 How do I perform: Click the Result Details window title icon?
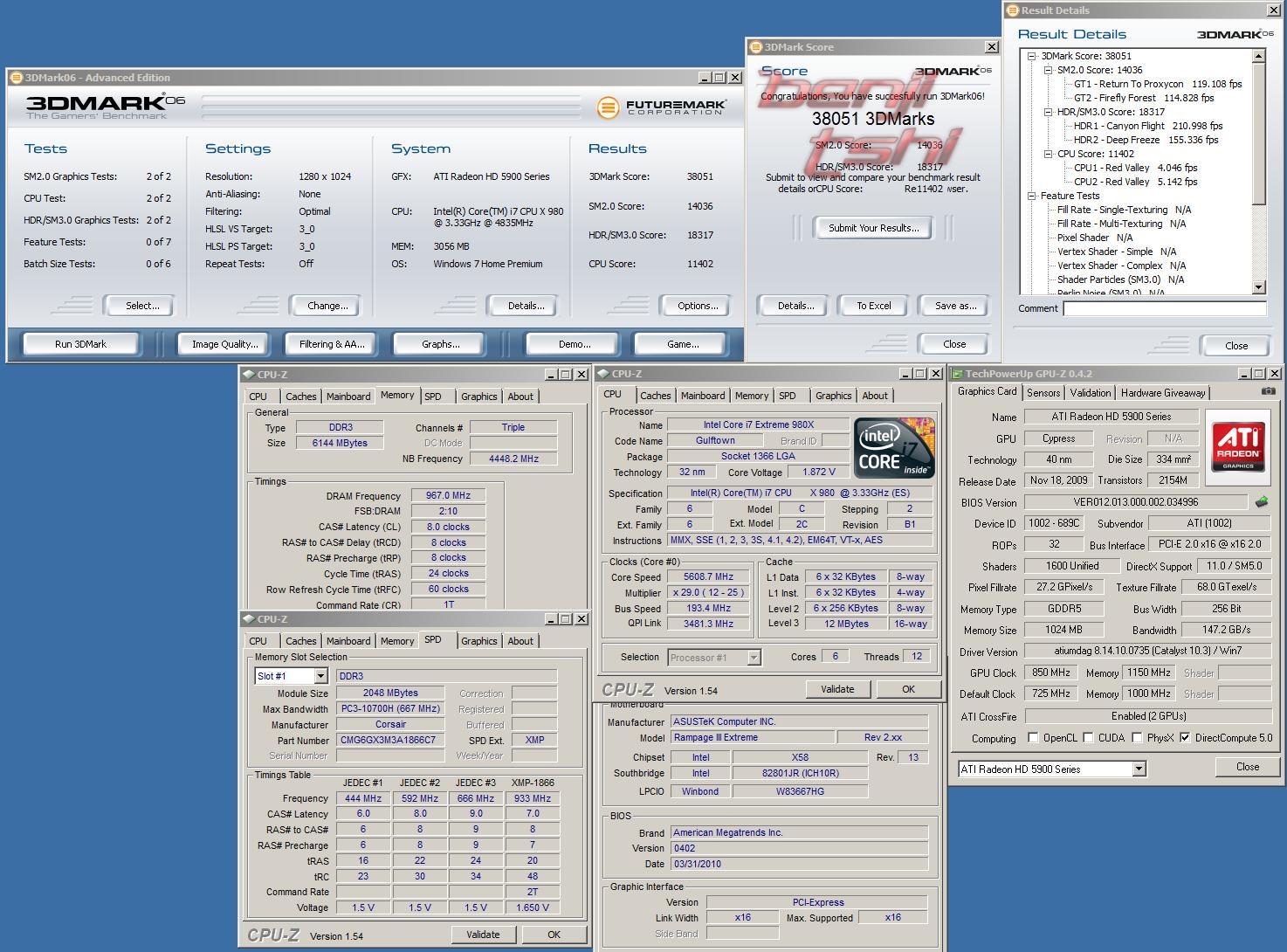pyautogui.click(x=1013, y=10)
